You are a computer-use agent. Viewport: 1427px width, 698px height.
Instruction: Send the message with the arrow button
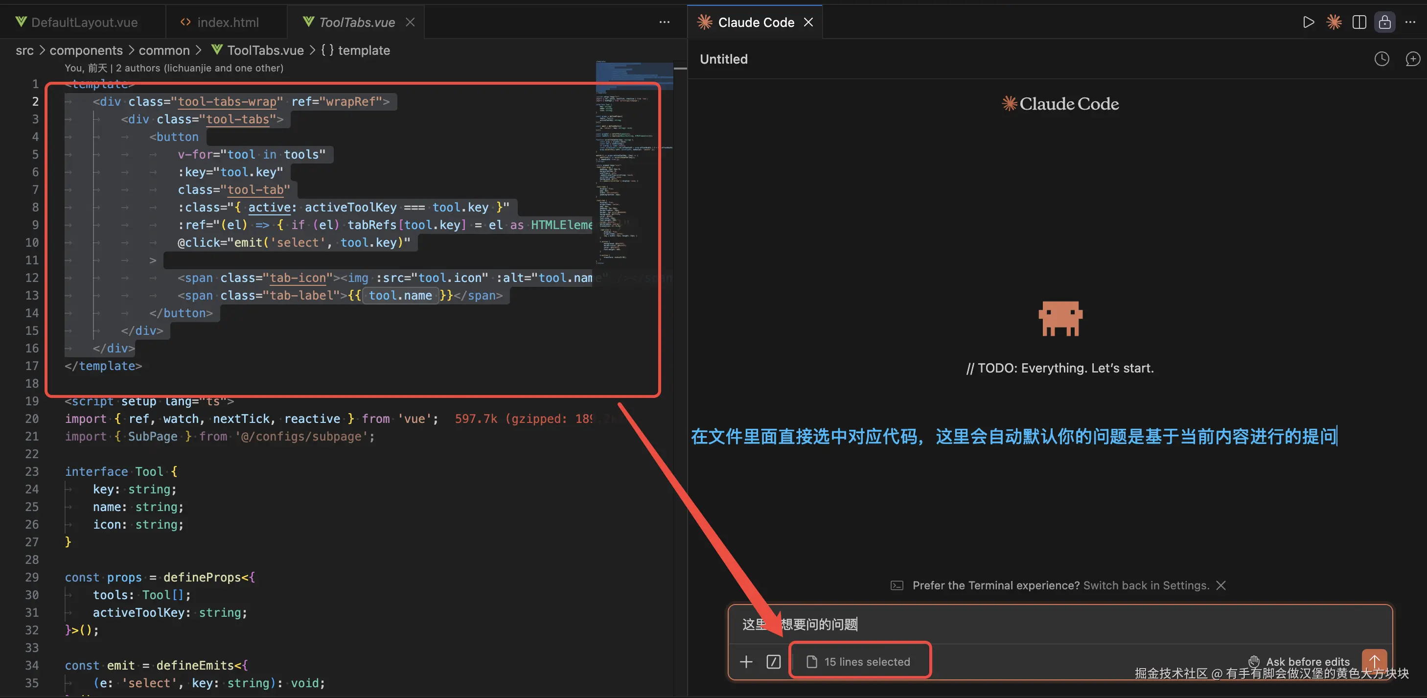tap(1375, 660)
